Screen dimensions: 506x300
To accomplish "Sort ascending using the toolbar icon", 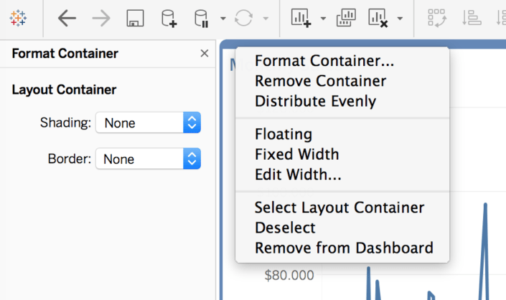I will pos(472,19).
